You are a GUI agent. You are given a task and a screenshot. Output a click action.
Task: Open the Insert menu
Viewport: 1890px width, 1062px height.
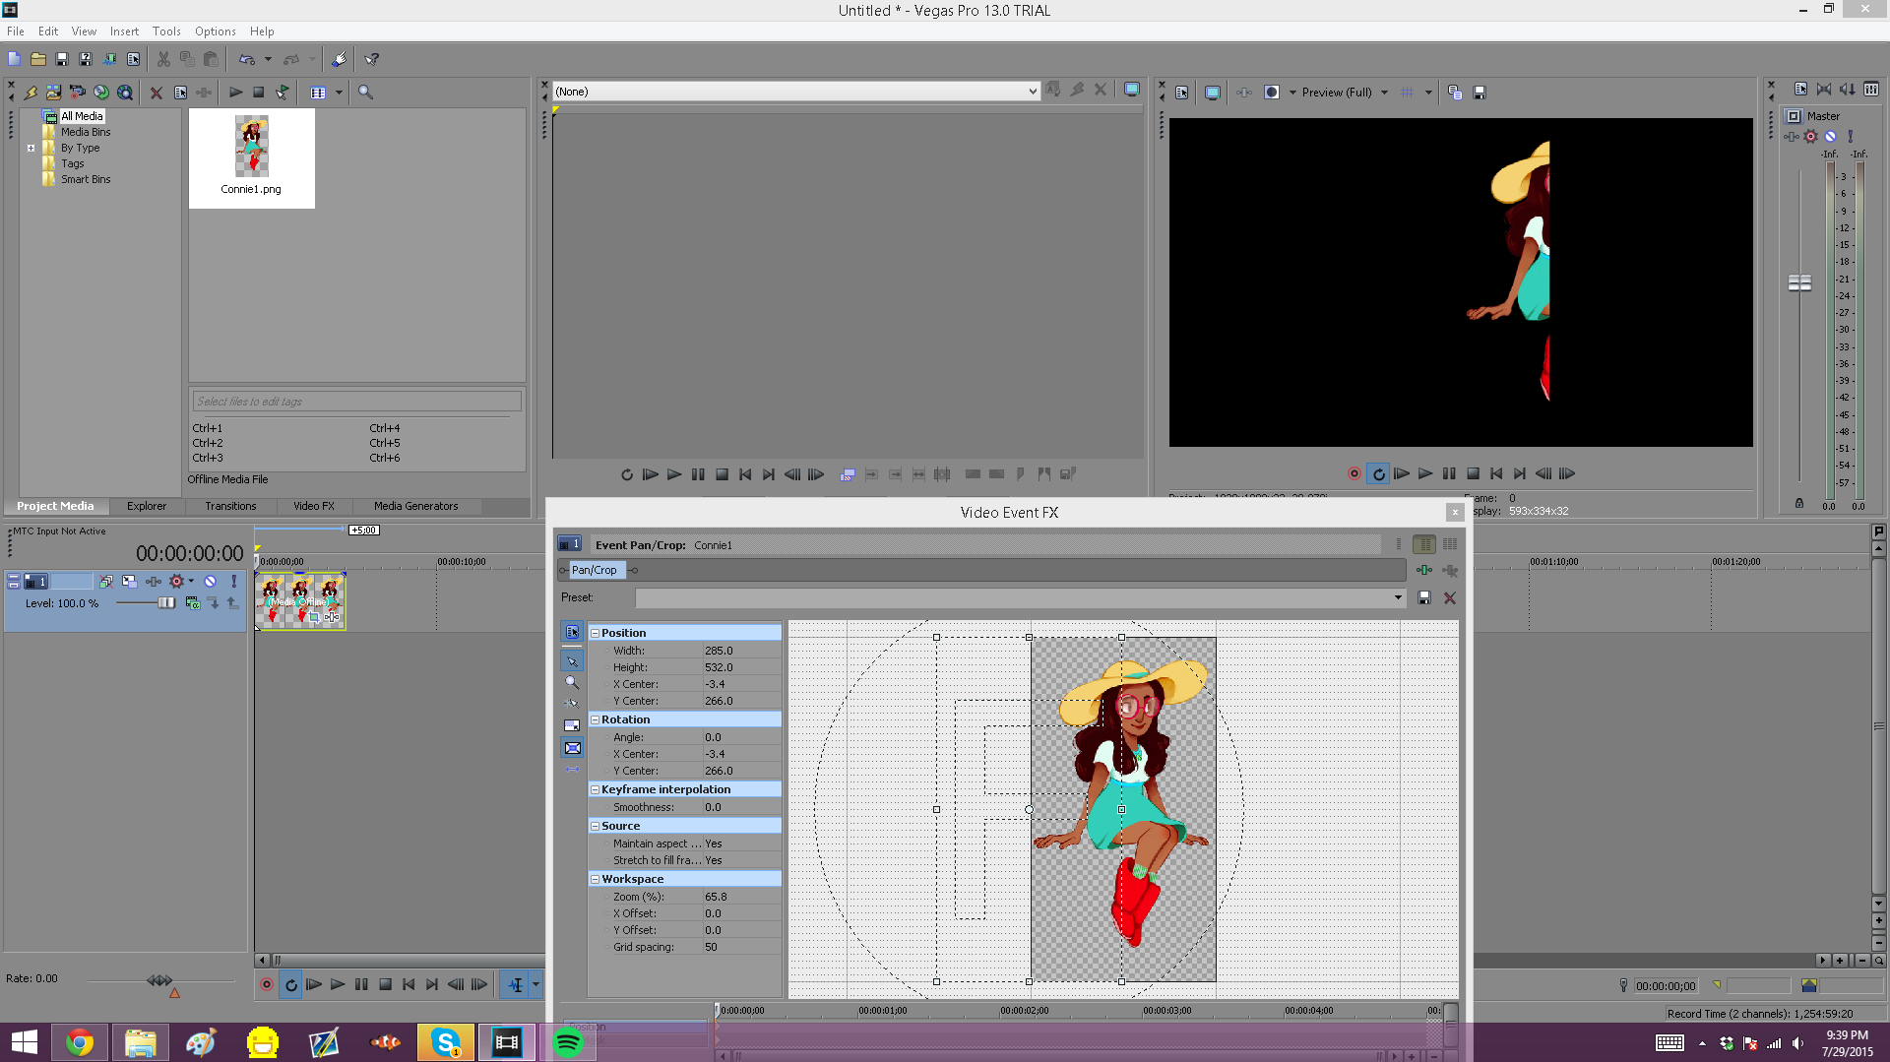pos(124,31)
